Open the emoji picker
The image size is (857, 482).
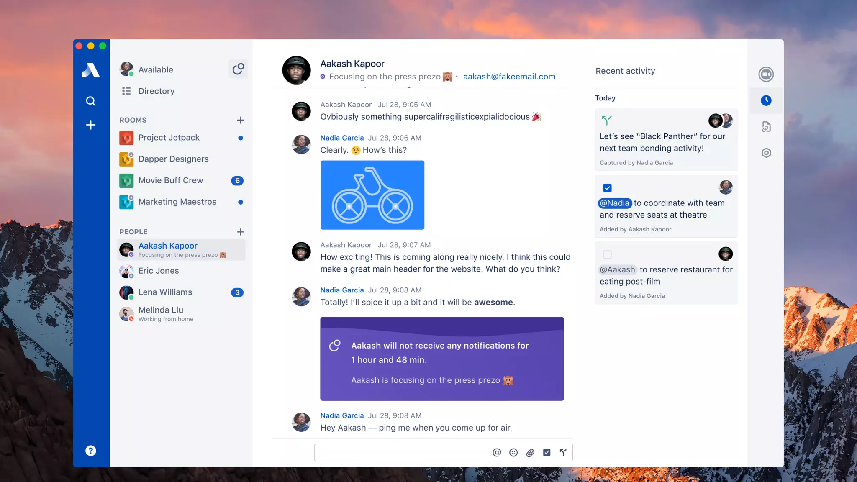(x=513, y=452)
